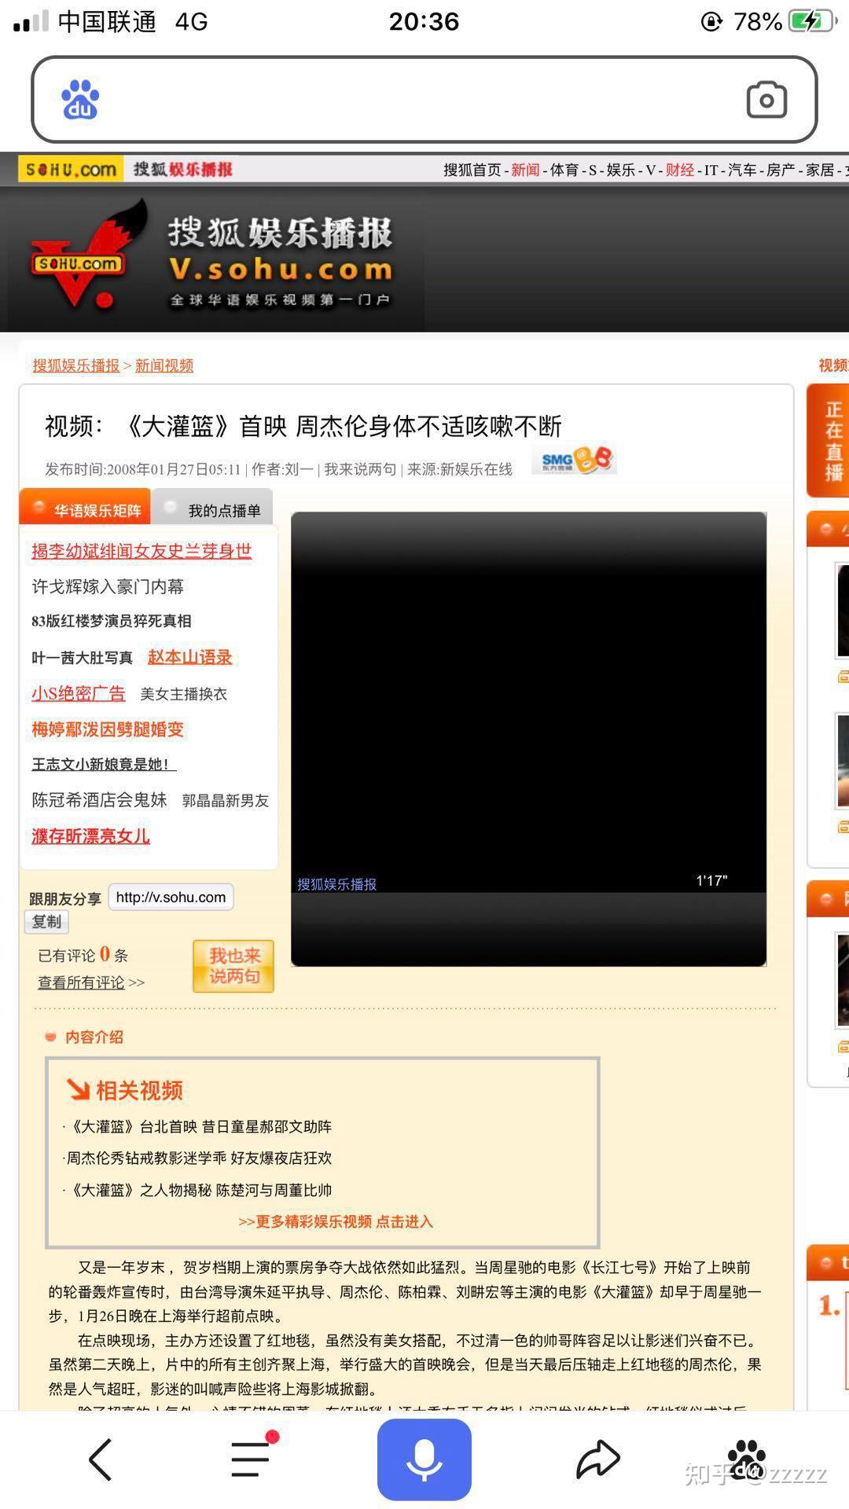Image resolution: width=849 pixels, height=1509 pixels.
Task: Click 搜狐娱乐播报 breadcrumb link
Action: [76, 365]
